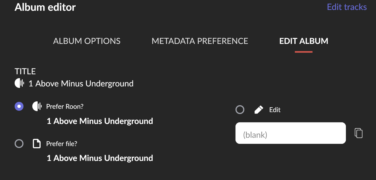Click the "Album editor" heading

[45, 7]
